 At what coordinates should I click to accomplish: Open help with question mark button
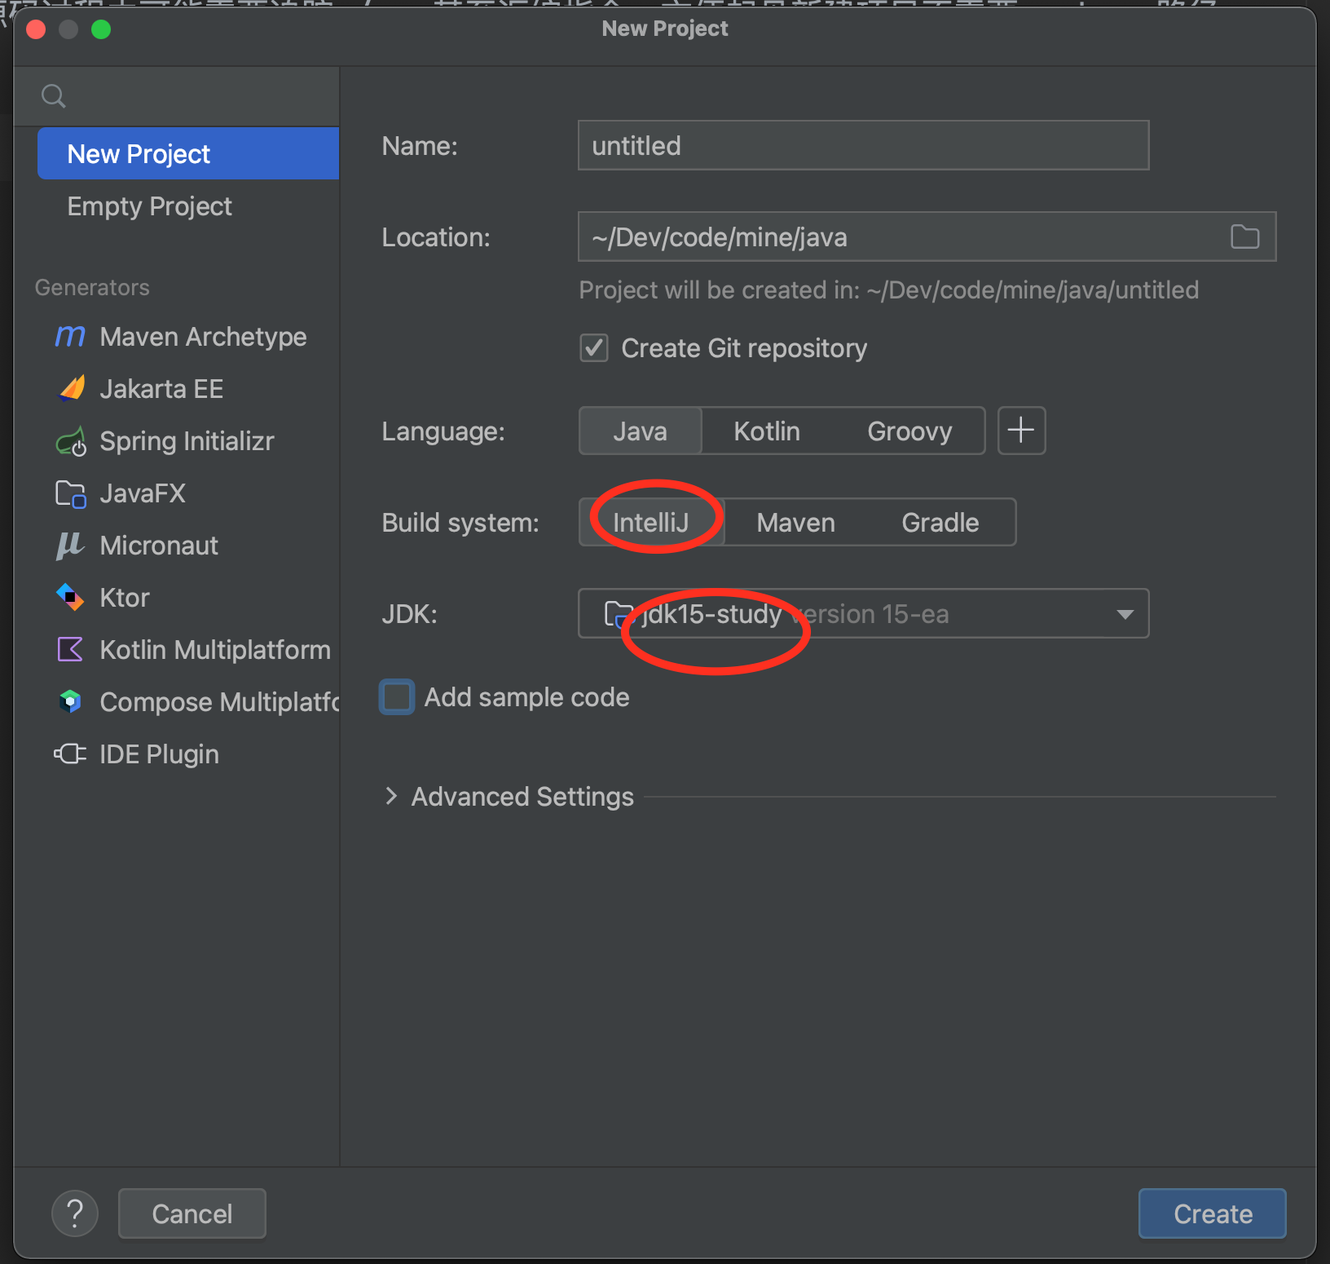coord(75,1213)
